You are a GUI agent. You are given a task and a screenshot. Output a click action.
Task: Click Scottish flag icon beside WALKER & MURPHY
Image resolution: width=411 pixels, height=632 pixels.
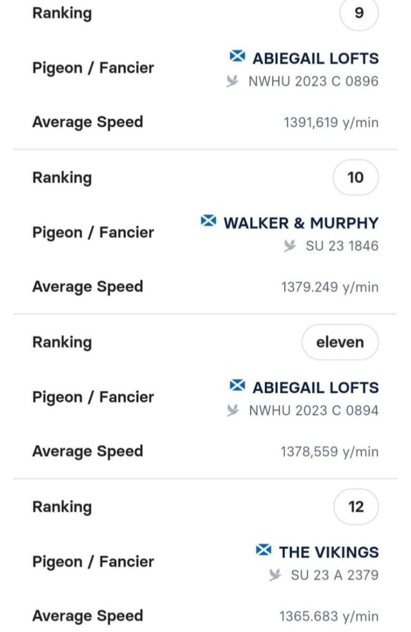[208, 221]
